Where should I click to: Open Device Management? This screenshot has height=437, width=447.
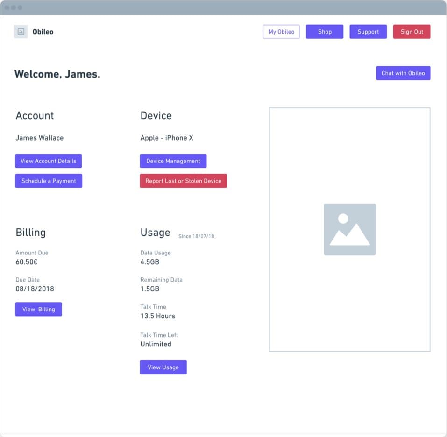pos(173,161)
